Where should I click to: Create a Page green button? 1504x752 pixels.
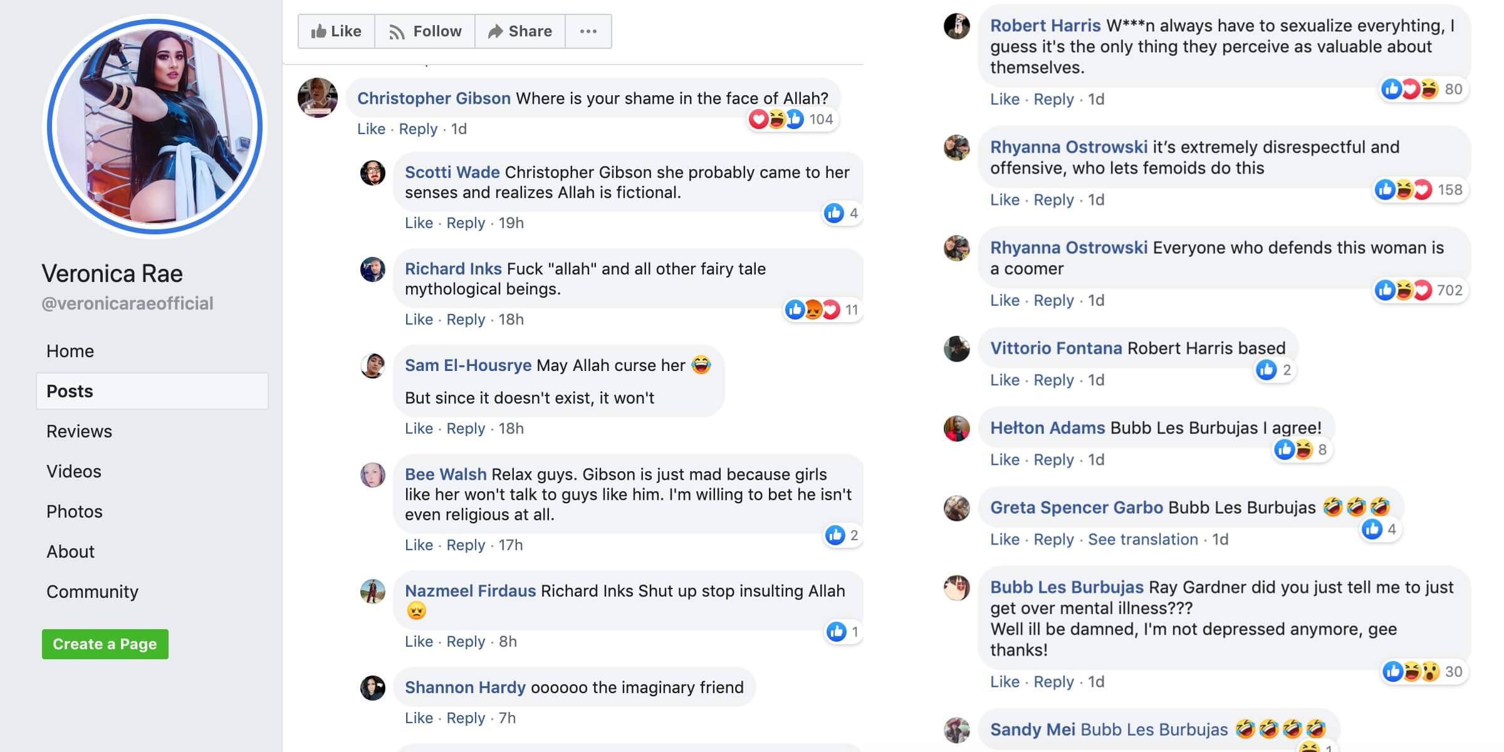click(105, 644)
